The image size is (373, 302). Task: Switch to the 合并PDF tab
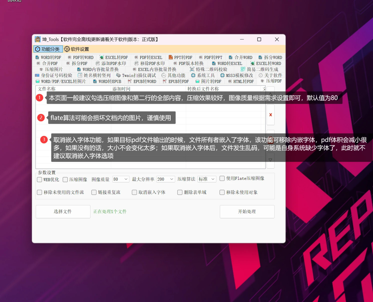click(47, 63)
